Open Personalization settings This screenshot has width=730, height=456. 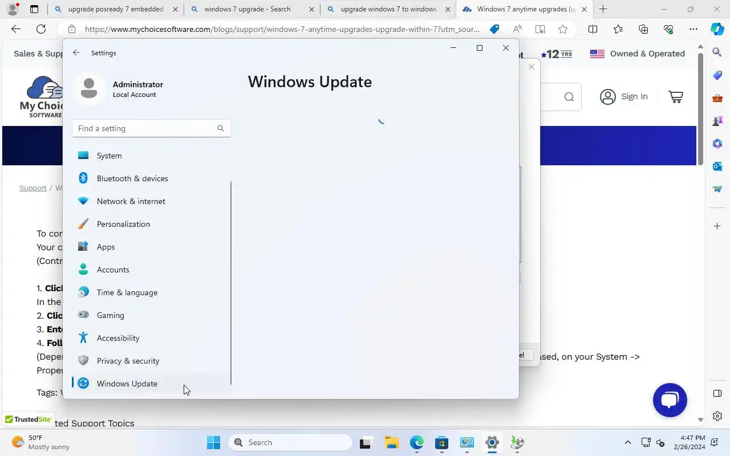coord(151,224)
